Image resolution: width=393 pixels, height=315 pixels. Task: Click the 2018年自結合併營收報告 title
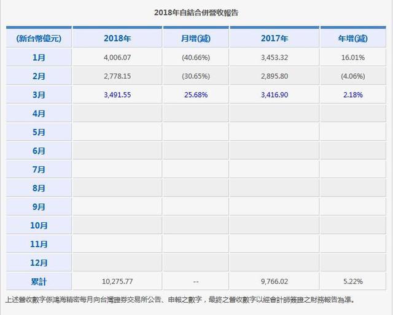[x=196, y=12]
